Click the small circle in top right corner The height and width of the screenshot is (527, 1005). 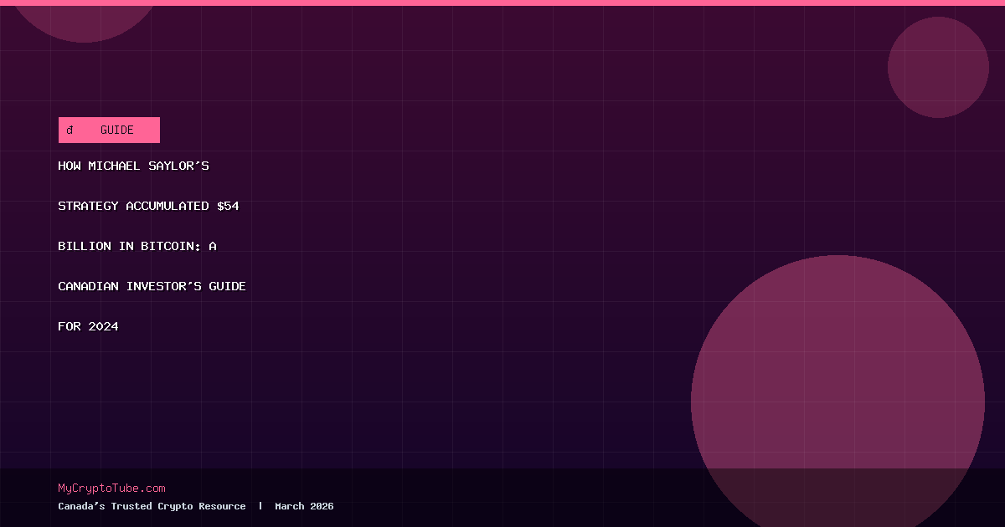[x=938, y=67]
